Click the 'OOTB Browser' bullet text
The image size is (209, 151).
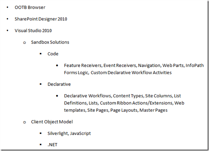(30, 7)
